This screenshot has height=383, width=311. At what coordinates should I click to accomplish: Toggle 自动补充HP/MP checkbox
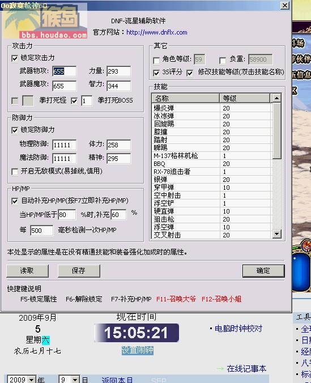pos(15,201)
